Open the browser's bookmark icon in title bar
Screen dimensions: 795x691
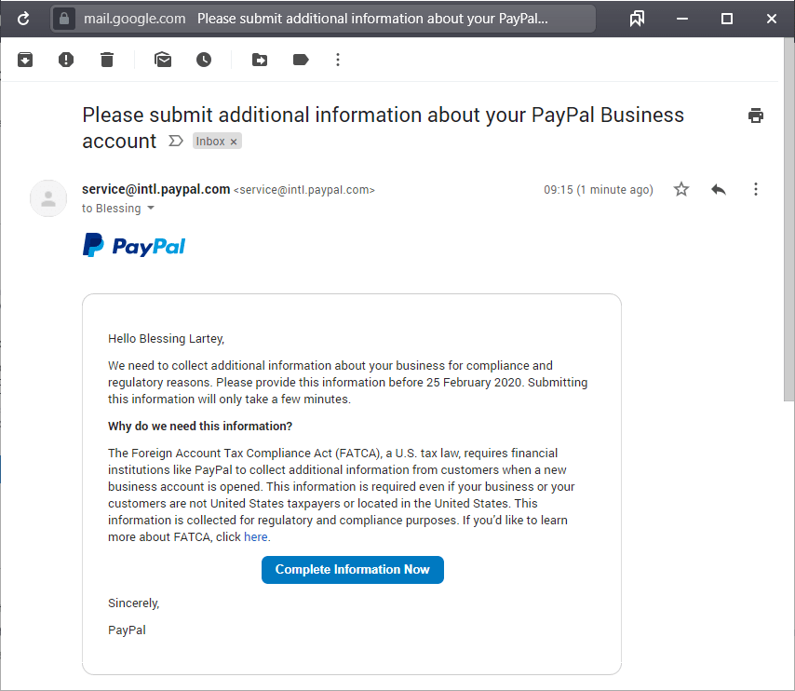(x=637, y=19)
